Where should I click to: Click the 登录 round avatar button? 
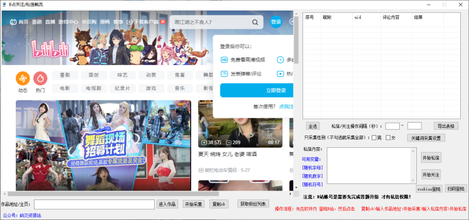tap(276, 22)
